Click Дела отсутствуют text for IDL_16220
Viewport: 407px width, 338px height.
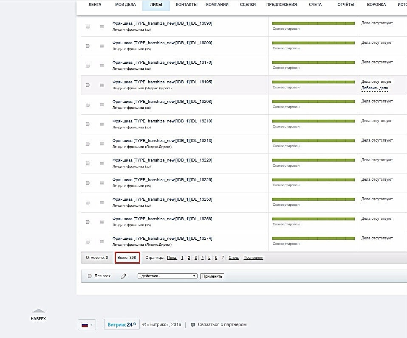pyautogui.click(x=377, y=160)
